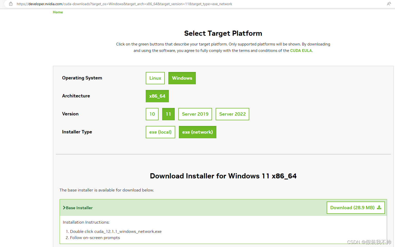Collapse the Base Installer section

[78, 208]
